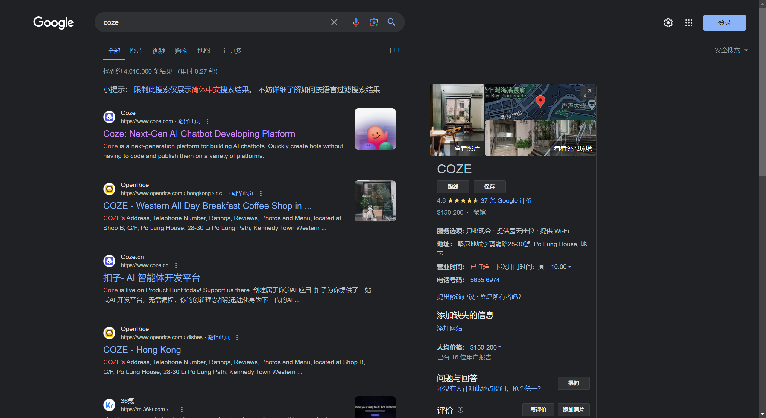Image resolution: width=766 pixels, height=418 pixels.
Task: Click the OpenRice favicon of the hongkong result
Action: pyautogui.click(x=109, y=189)
